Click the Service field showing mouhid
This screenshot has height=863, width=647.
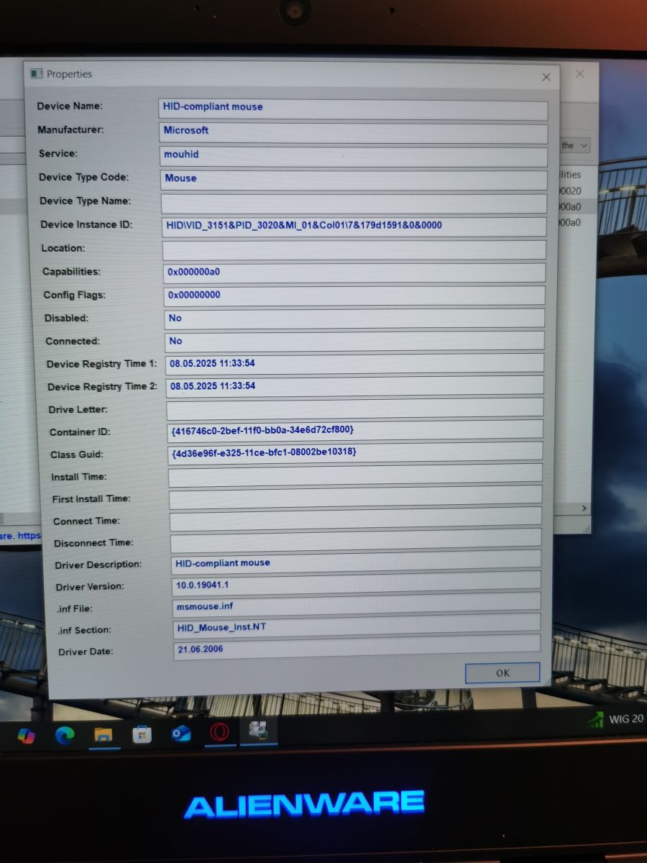[354, 157]
